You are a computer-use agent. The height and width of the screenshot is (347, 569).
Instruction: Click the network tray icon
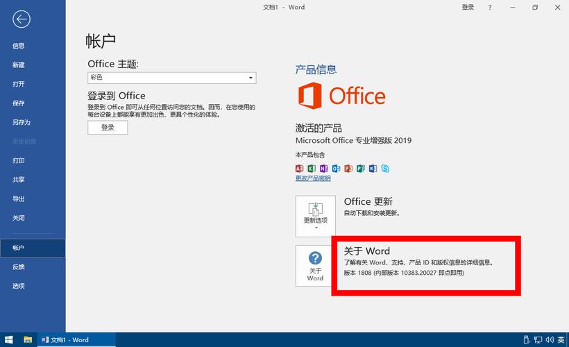click(538, 340)
